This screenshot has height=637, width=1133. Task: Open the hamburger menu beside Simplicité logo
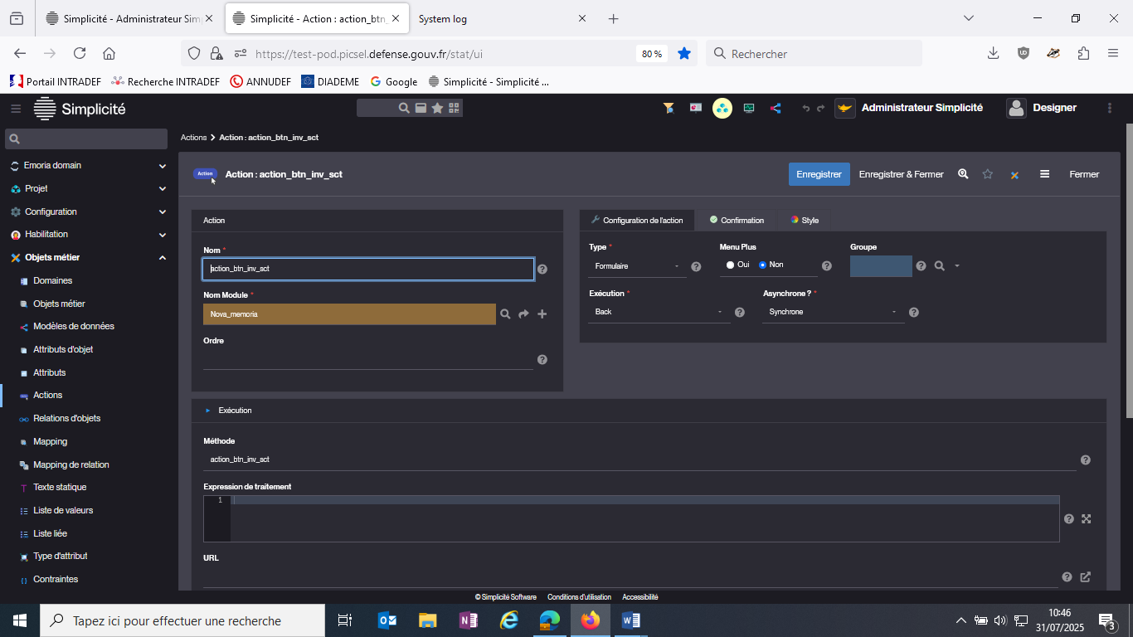(16, 109)
